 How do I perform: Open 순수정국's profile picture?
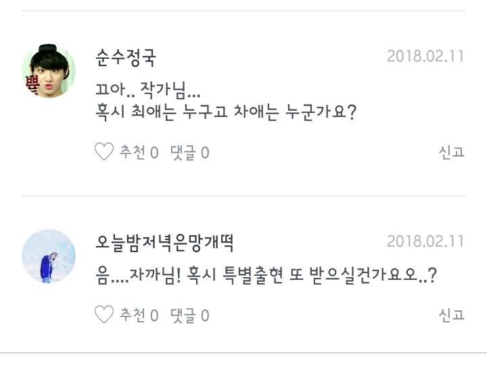pos(49,71)
